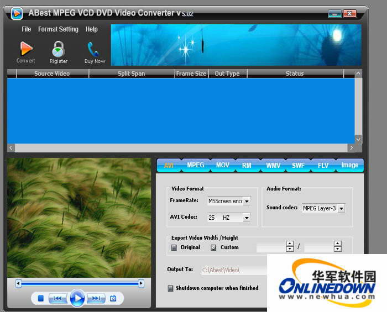Click the Frame Size column header
This screenshot has width=387, height=312.
[x=191, y=73]
